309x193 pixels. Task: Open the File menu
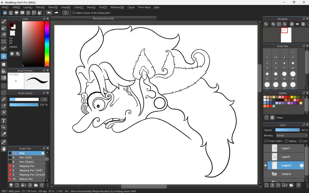5,7
